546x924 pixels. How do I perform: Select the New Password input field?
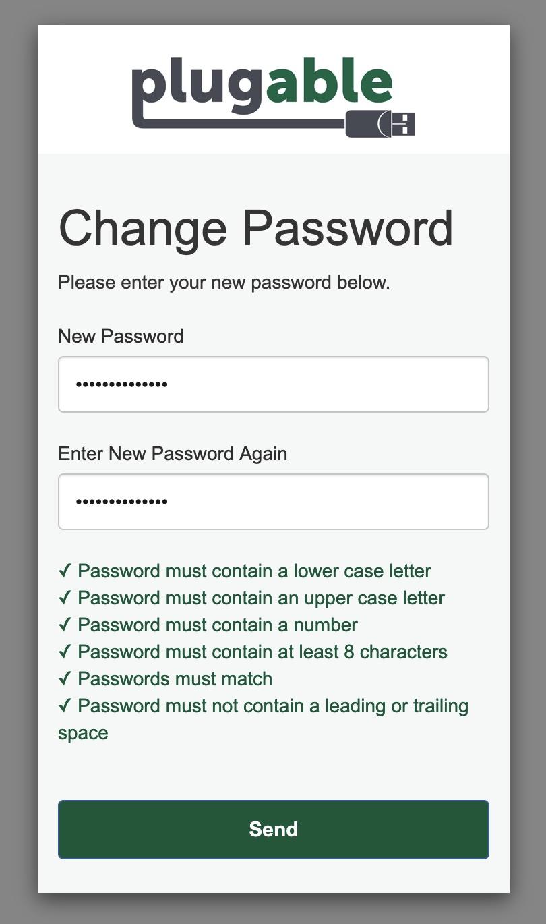(x=274, y=384)
